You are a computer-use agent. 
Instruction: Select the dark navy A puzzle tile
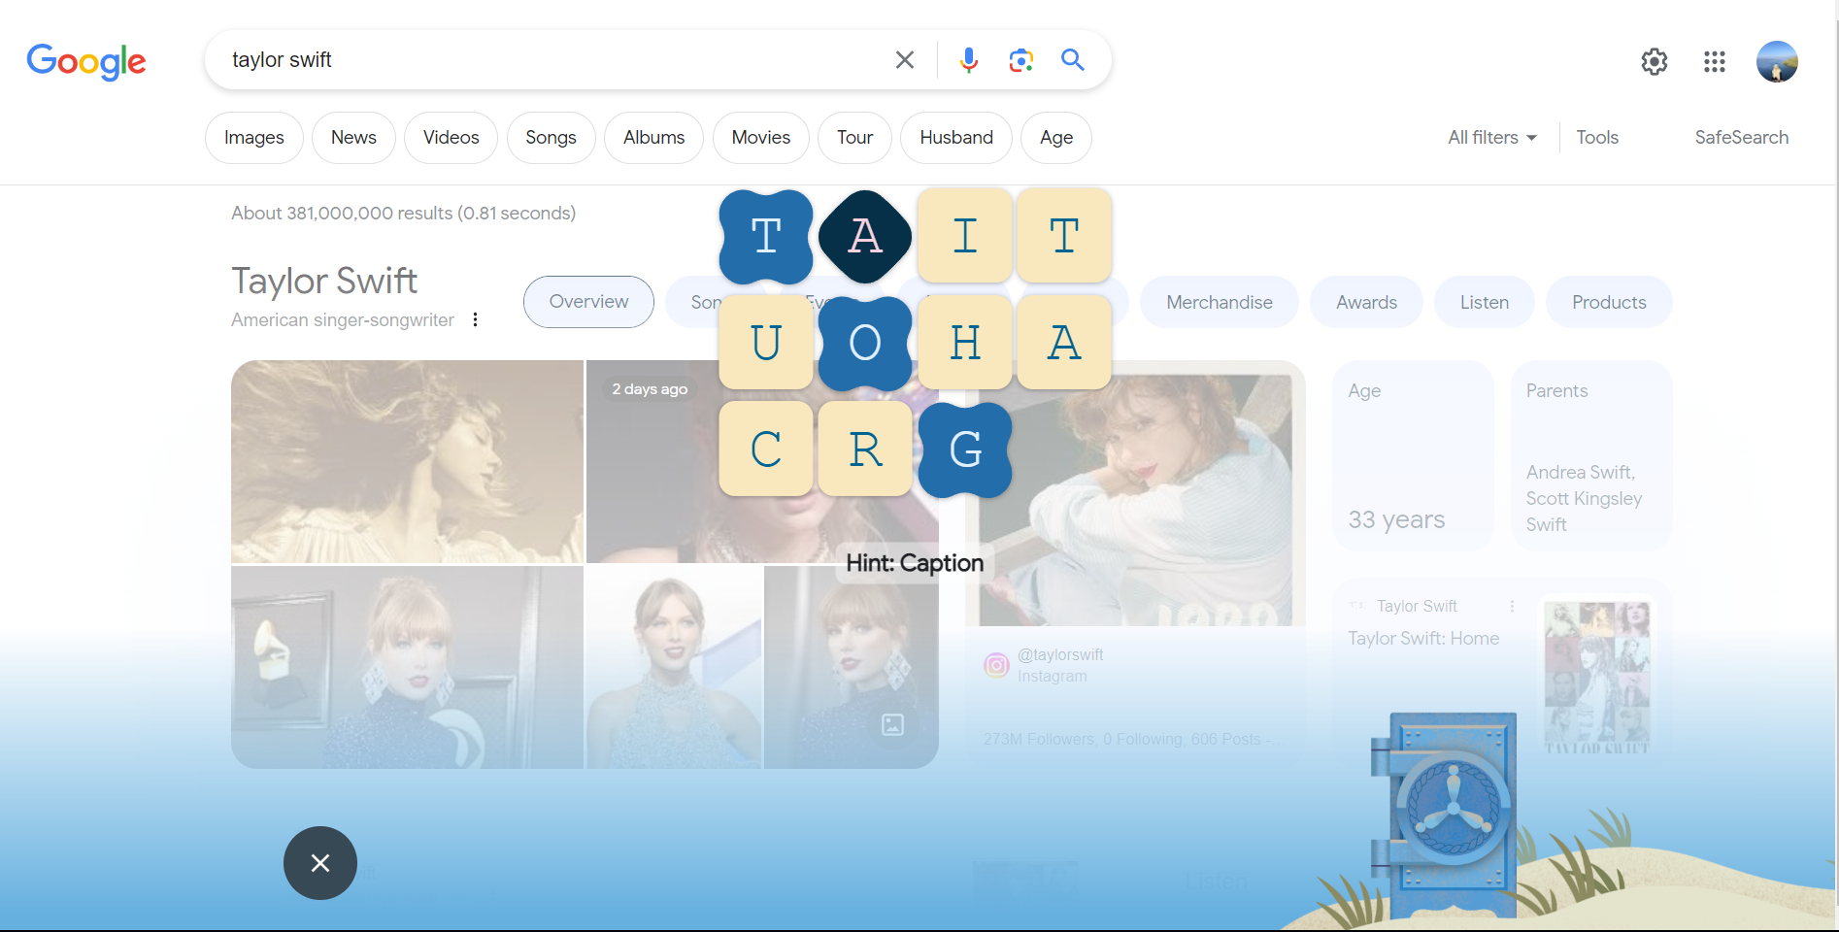coord(865,236)
